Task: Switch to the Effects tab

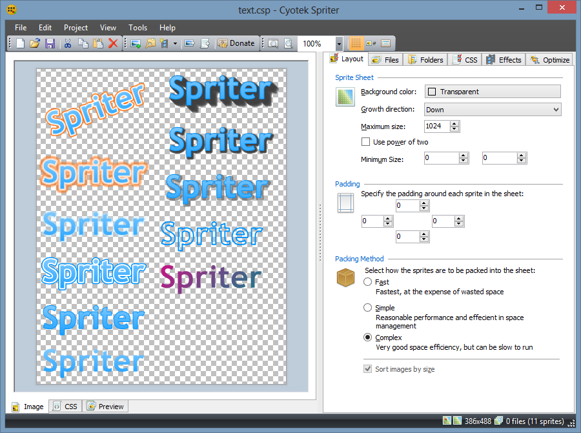Action: point(504,59)
